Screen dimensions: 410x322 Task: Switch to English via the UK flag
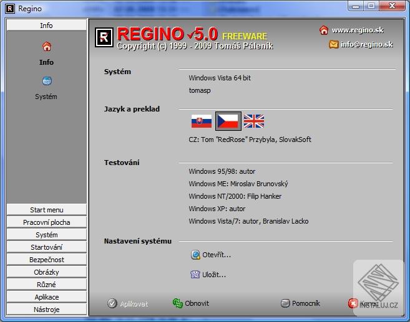click(254, 121)
